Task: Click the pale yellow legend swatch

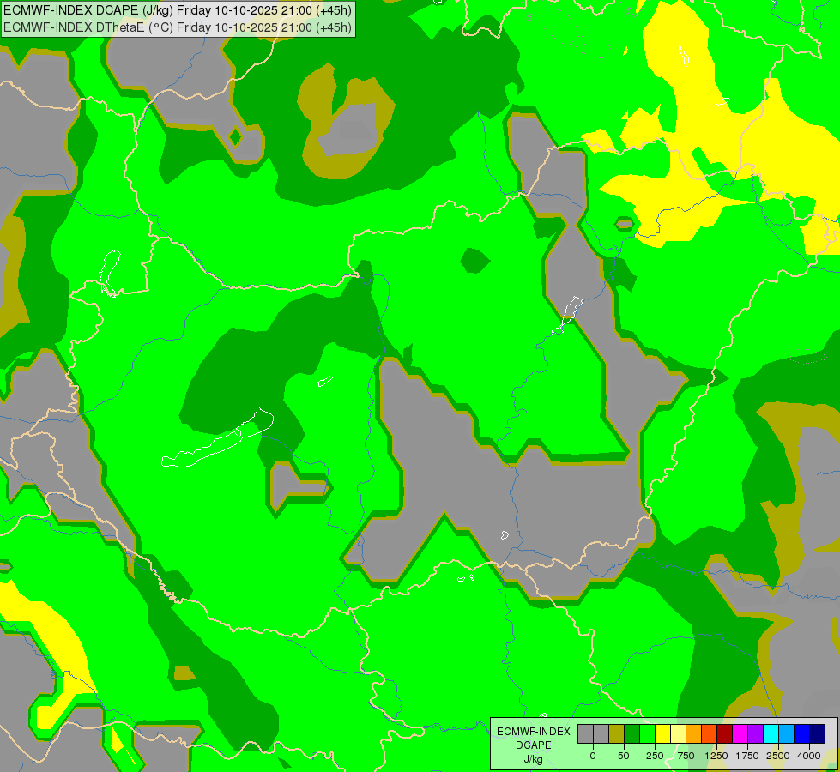Action: [x=678, y=733]
